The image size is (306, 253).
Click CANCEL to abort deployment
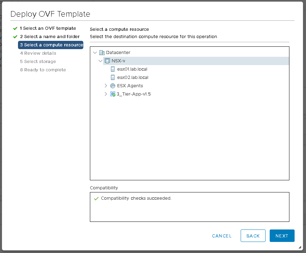click(x=222, y=236)
